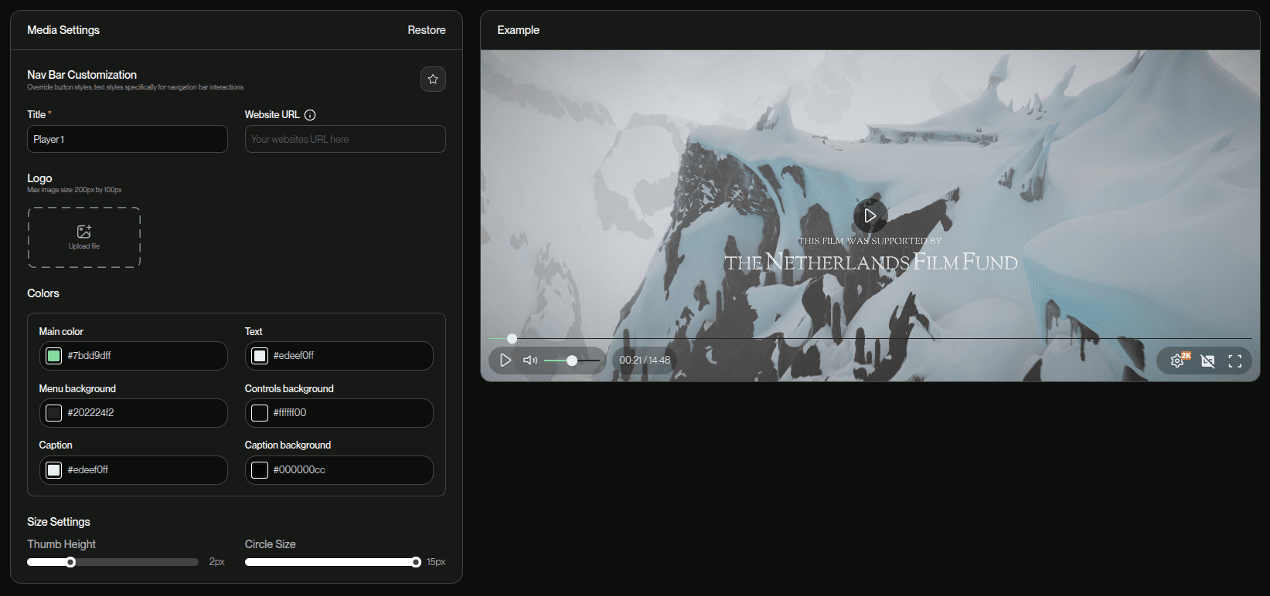1270x596 pixels.
Task: Enter fullscreen mode in the player
Action: 1235,361
